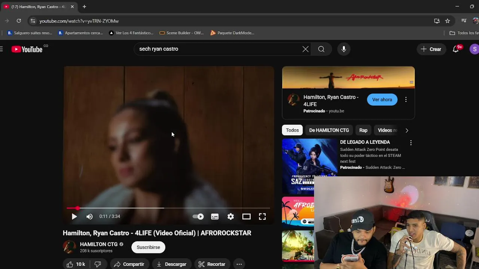This screenshot has width=479, height=269.
Task: Open the notifications bell
Action: pyautogui.click(x=456, y=49)
